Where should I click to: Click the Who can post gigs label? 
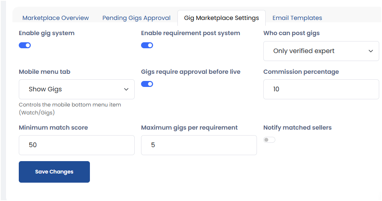[291, 33]
